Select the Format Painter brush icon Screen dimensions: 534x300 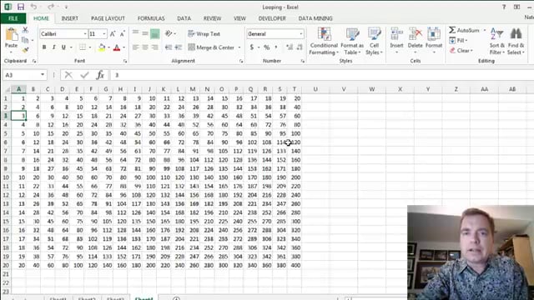click(x=25, y=50)
